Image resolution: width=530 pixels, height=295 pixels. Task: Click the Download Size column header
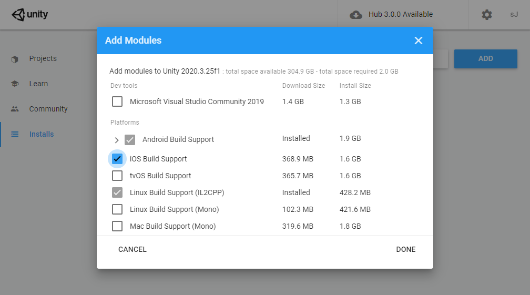(303, 86)
